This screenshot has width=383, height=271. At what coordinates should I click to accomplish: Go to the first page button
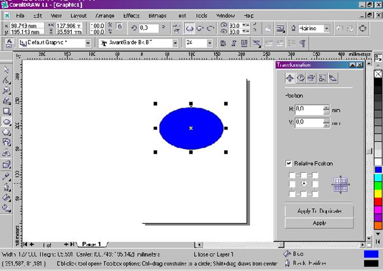[25, 244]
